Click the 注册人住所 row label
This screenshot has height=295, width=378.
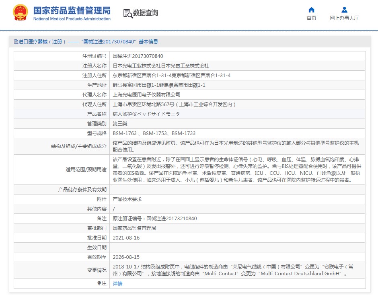click(x=94, y=76)
